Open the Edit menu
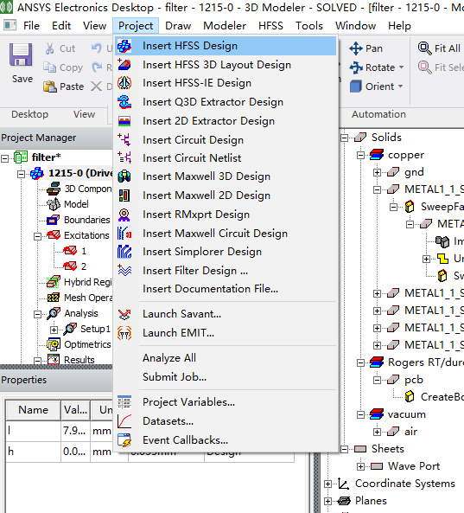The width and height of the screenshot is (464, 513). 61,25
